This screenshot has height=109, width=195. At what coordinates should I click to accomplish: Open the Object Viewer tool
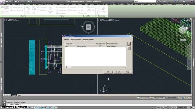7,10
